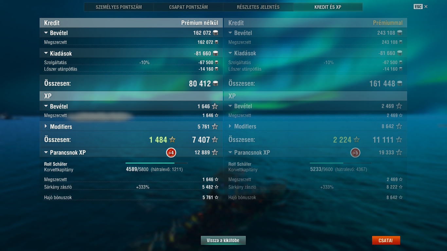Switch to the Személyes pontszám tab
Viewport: 447px width, 251px height.
[119, 7]
